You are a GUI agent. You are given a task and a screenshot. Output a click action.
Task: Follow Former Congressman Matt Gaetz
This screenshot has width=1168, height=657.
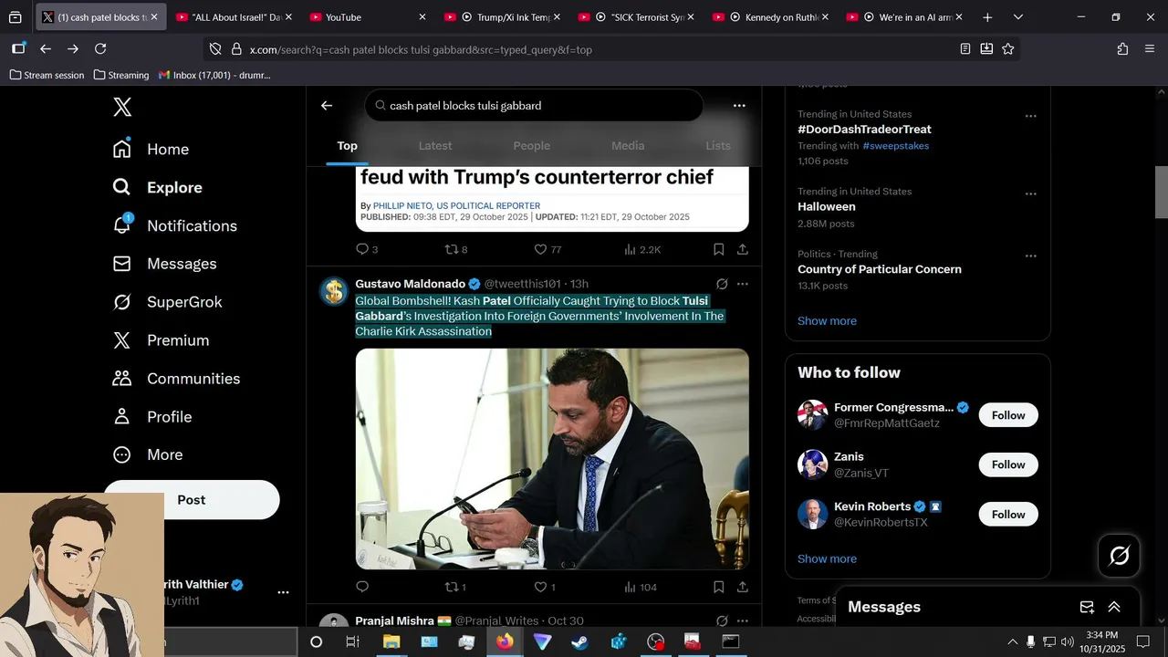click(1008, 415)
